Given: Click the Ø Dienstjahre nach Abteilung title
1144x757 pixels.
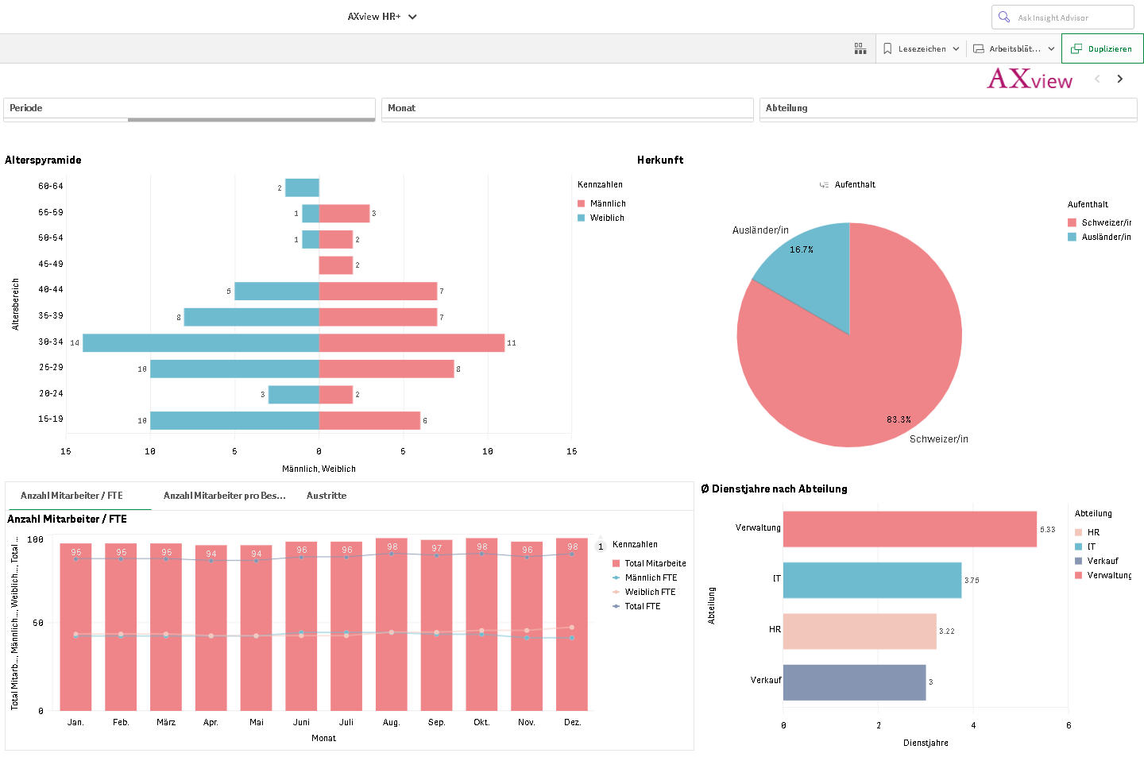Looking at the screenshot, I should (x=775, y=489).
